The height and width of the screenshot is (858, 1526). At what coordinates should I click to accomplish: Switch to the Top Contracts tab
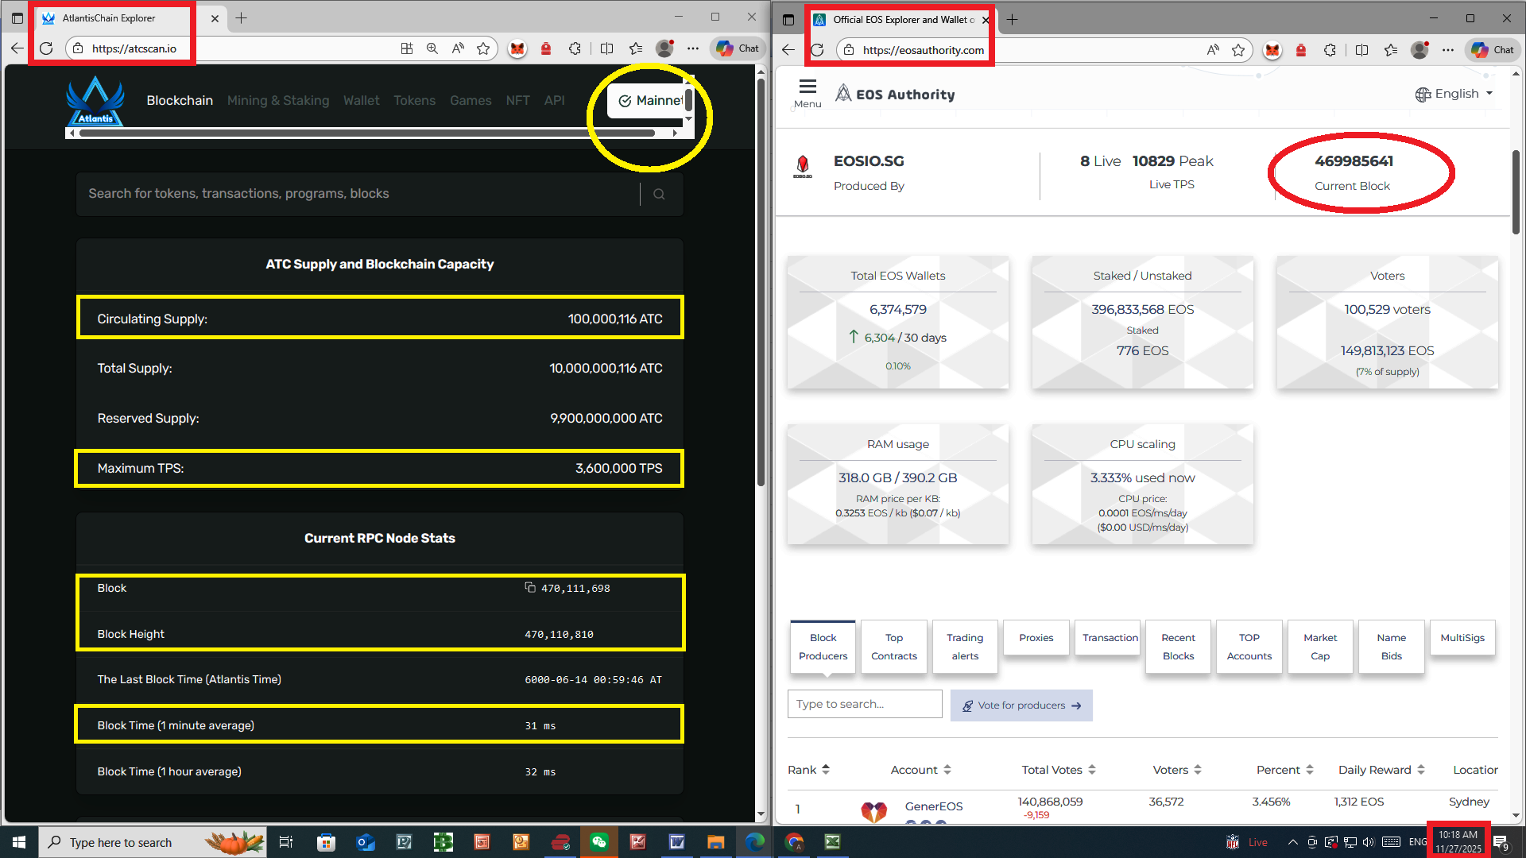pos(893,647)
